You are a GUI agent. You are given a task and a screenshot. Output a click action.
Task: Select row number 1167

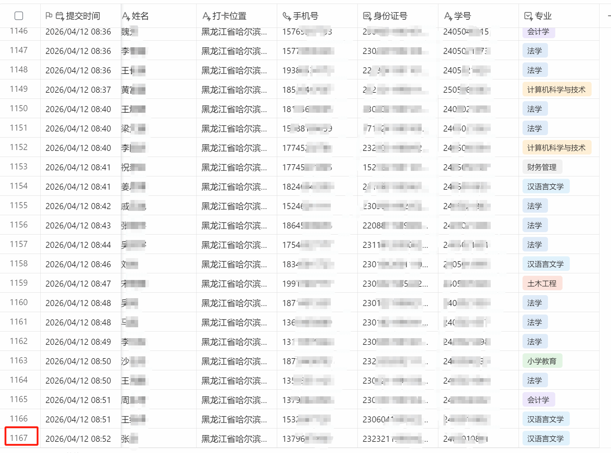tap(19, 438)
